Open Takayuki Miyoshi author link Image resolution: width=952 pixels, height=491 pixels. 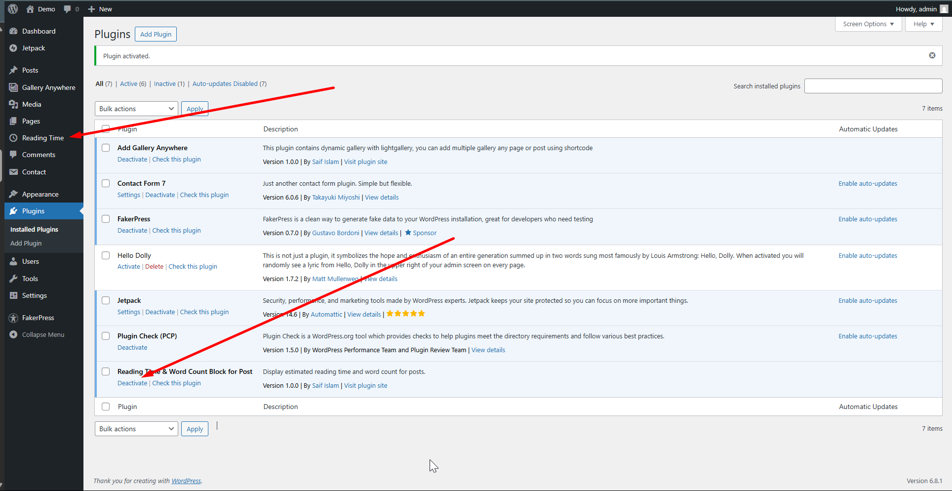click(336, 197)
